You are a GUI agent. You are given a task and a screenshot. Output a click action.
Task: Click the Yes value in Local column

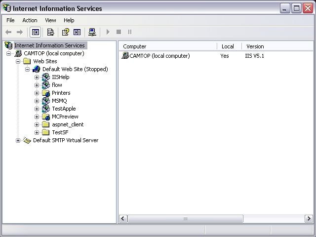[x=225, y=56]
